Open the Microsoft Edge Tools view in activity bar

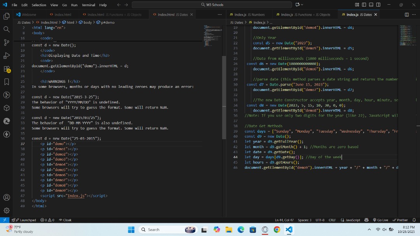(7, 121)
